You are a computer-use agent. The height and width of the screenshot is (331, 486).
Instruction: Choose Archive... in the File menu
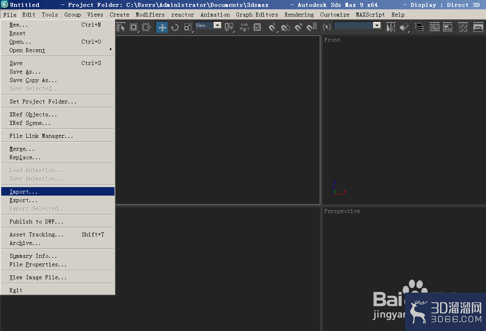click(57, 243)
